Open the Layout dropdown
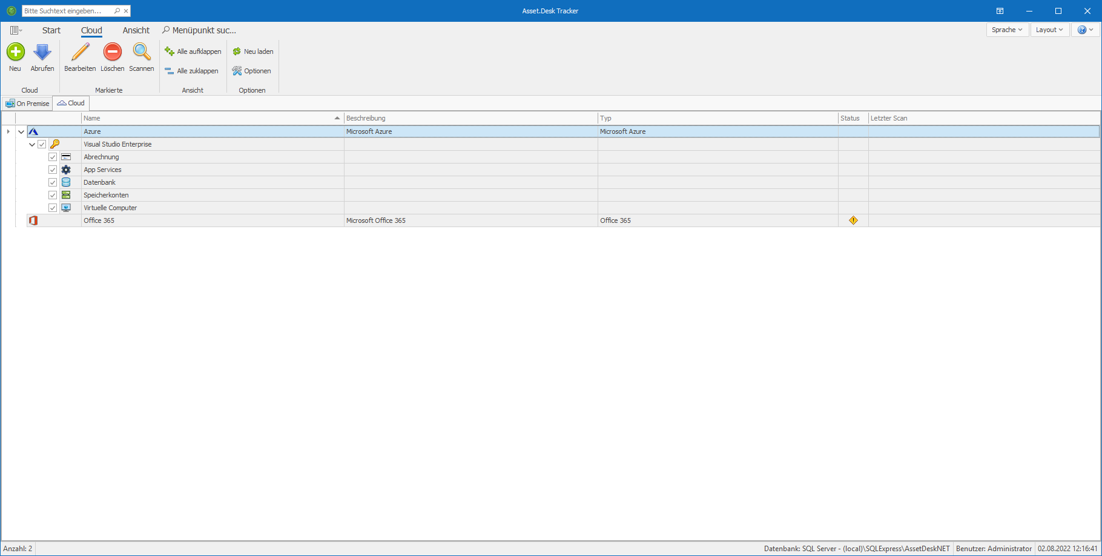Screen dimensions: 1102x556 pyautogui.click(x=1049, y=30)
